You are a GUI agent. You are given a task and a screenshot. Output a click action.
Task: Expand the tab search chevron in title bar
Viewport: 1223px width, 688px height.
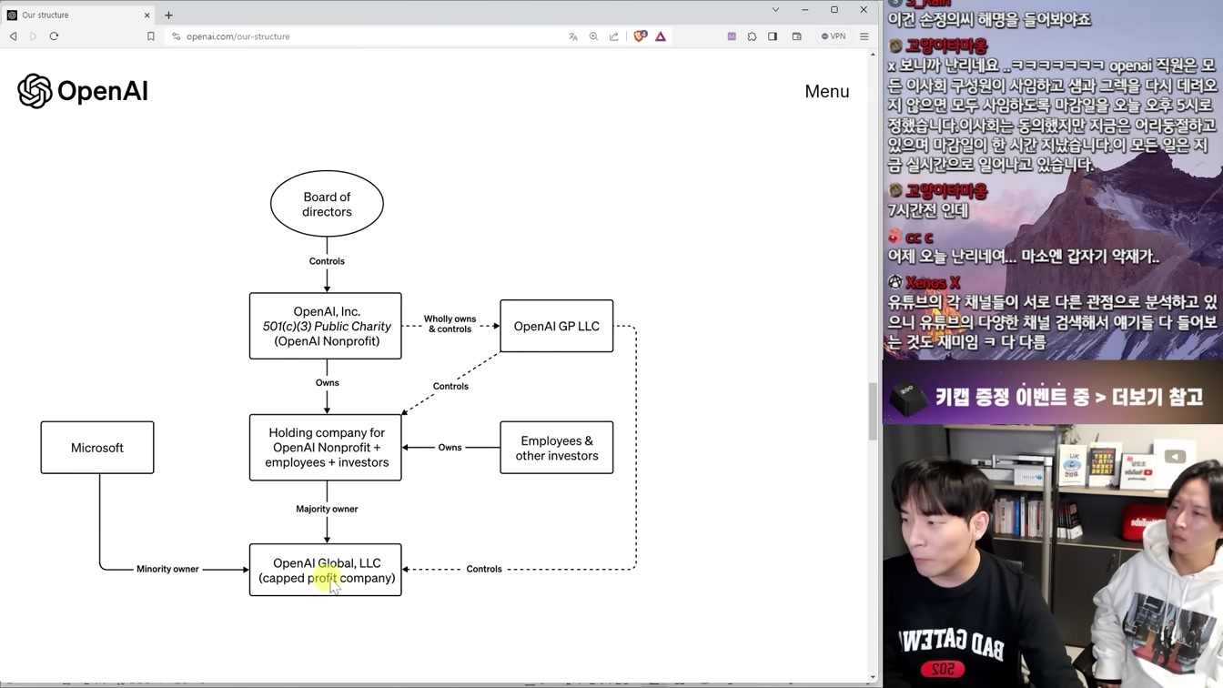point(775,9)
